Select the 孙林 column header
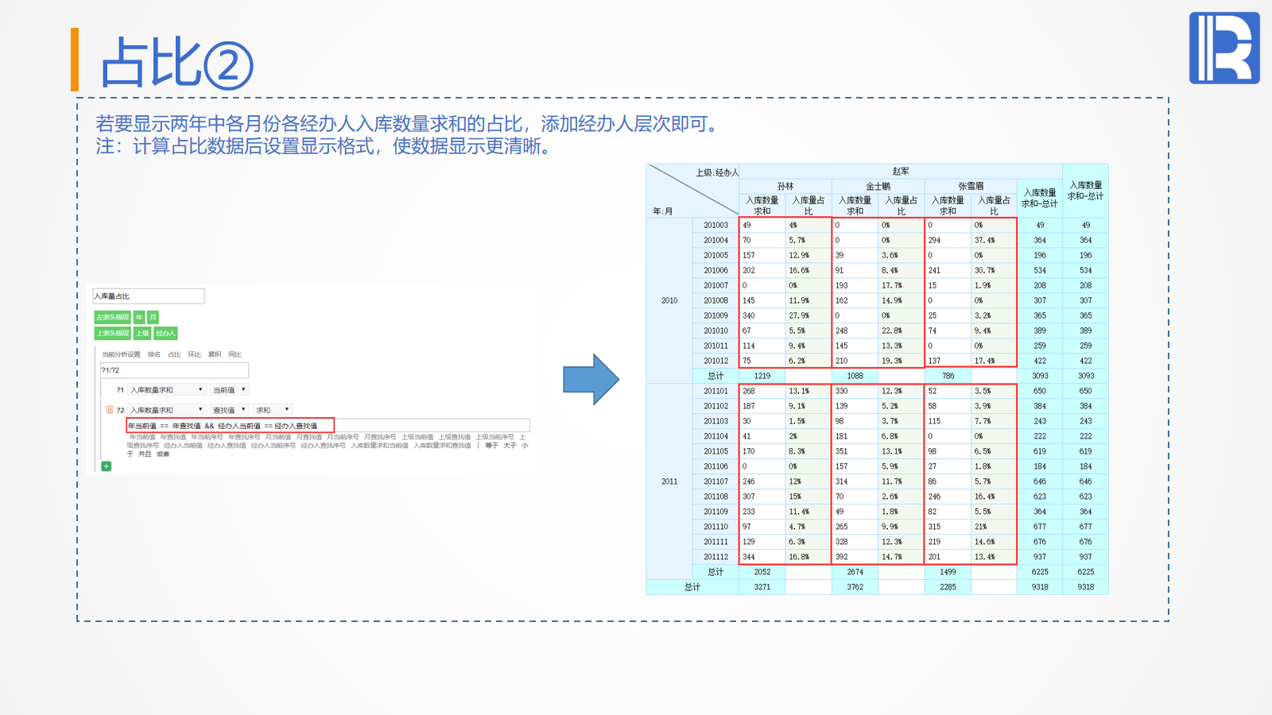 (x=785, y=187)
